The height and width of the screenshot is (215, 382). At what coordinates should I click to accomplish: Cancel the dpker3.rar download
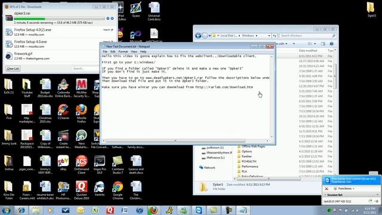pos(112,19)
